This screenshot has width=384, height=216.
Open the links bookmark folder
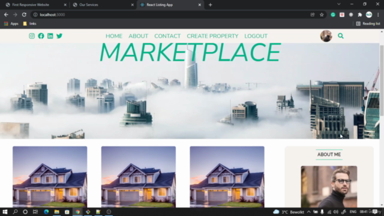point(29,24)
